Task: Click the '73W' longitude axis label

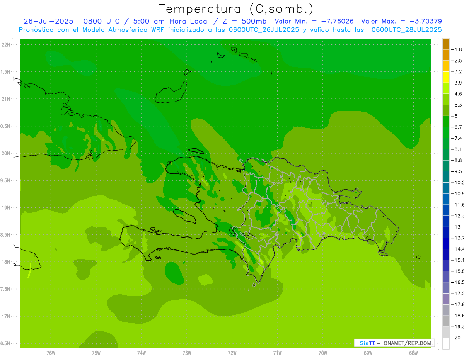Action: point(187,353)
